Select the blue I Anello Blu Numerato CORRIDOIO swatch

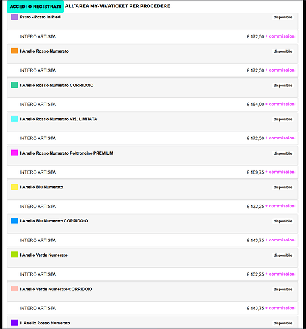(x=14, y=221)
